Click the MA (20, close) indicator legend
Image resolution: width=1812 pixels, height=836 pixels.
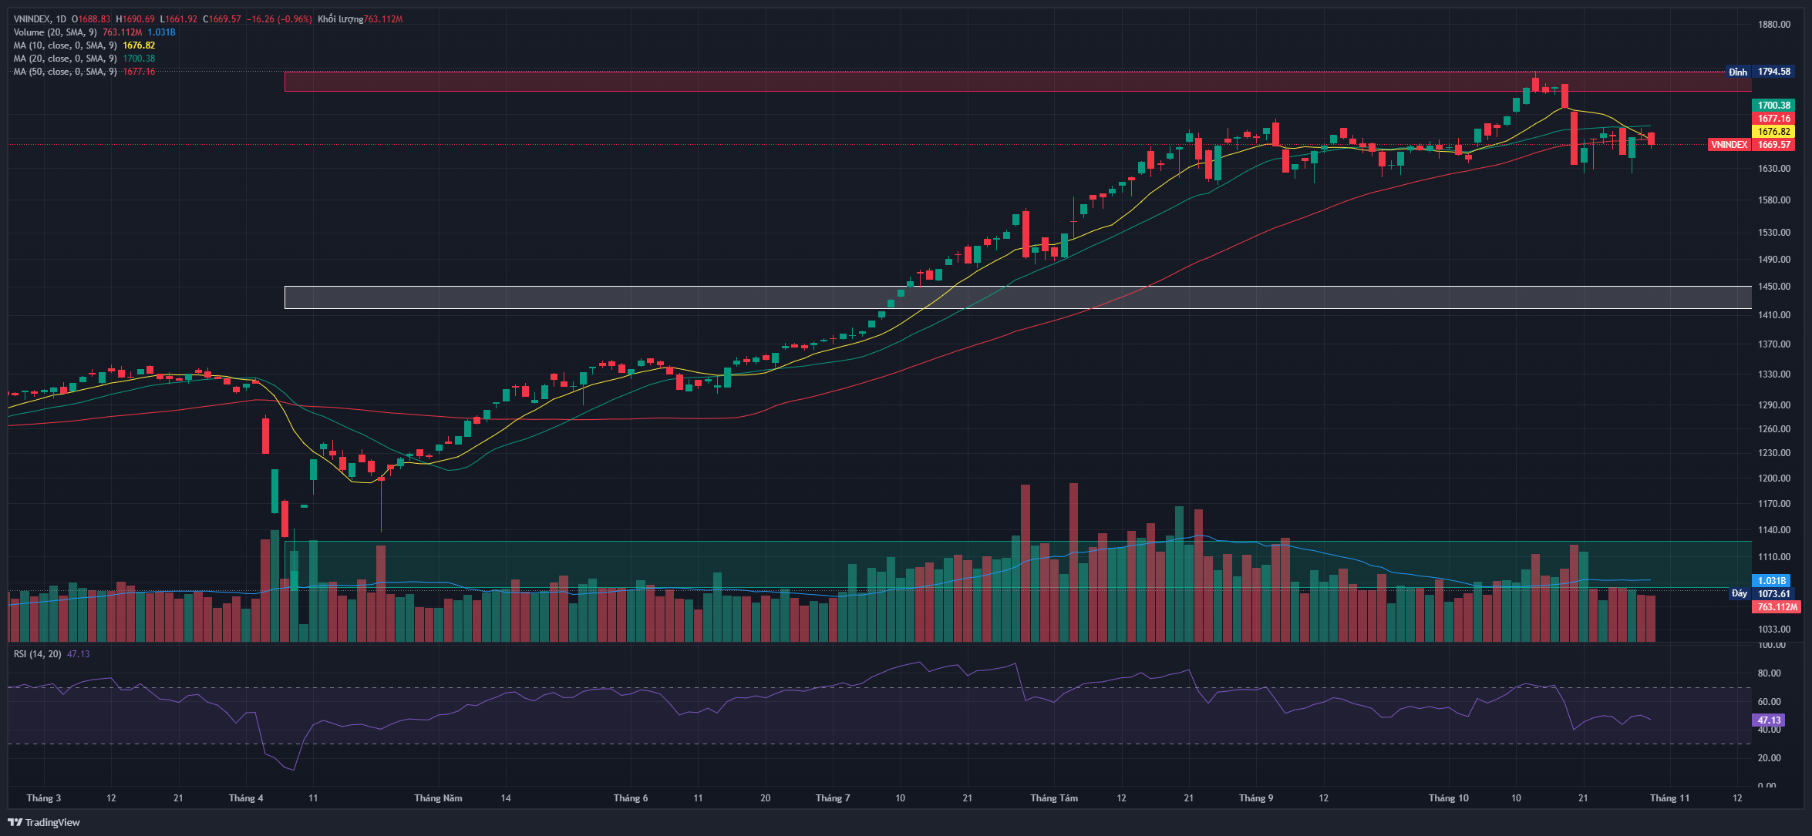click(65, 59)
